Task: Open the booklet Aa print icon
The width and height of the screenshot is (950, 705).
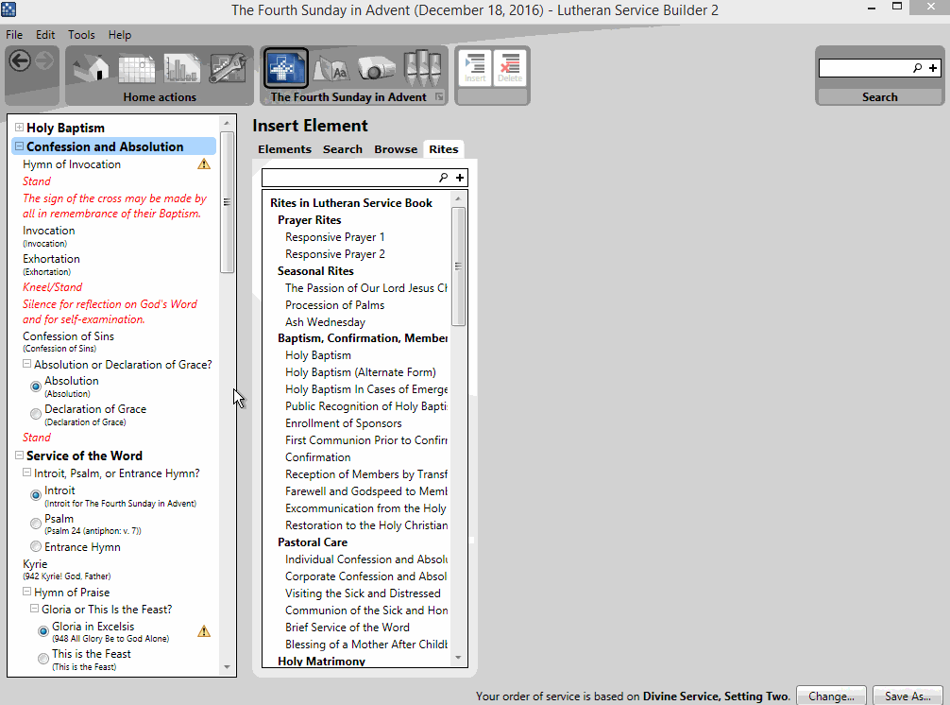Action: pyautogui.click(x=331, y=69)
